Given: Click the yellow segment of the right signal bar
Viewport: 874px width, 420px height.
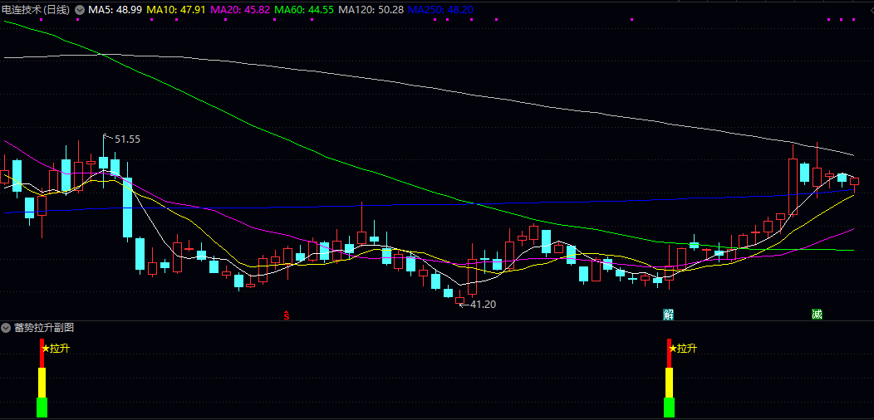Looking at the screenshot, I should point(669,383).
